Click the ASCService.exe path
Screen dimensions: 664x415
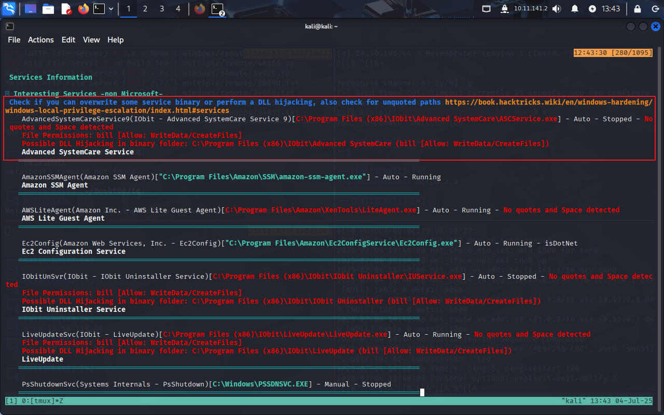pyautogui.click(x=427, y=119)
